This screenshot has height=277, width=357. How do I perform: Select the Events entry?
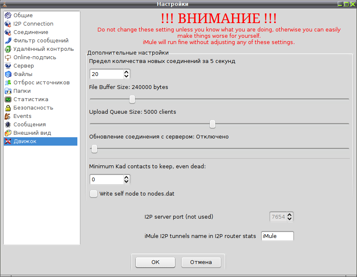tap(40, 116)
